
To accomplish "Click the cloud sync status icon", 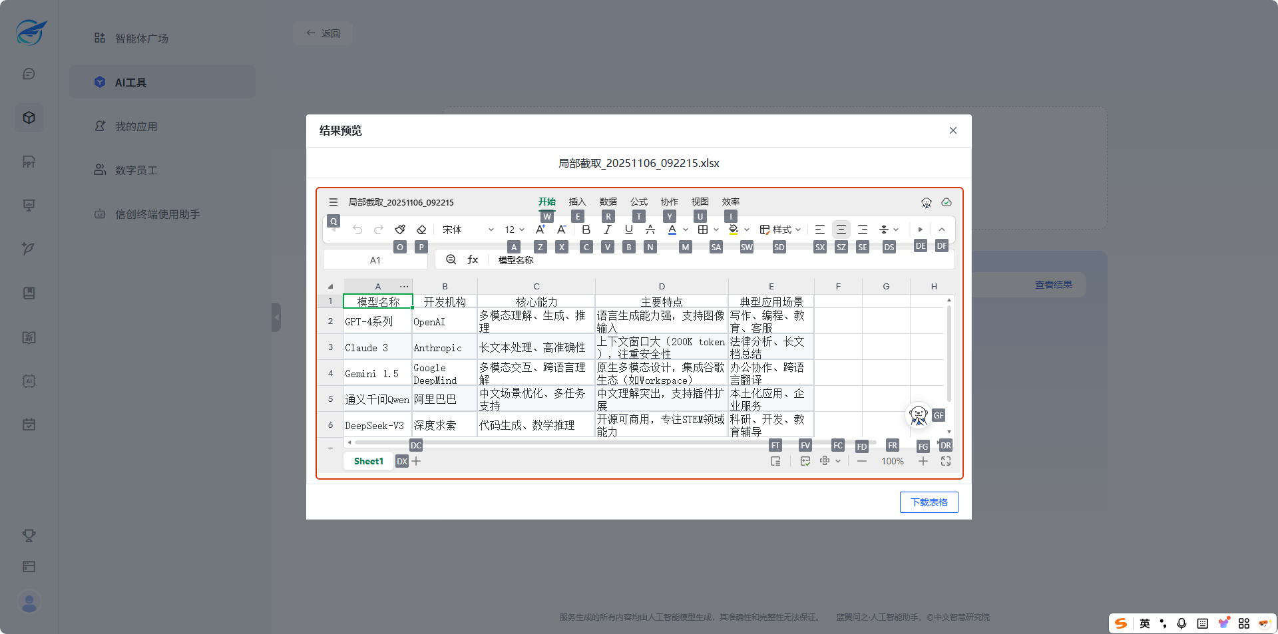I will pyautogui.click(x=947, y=202).
